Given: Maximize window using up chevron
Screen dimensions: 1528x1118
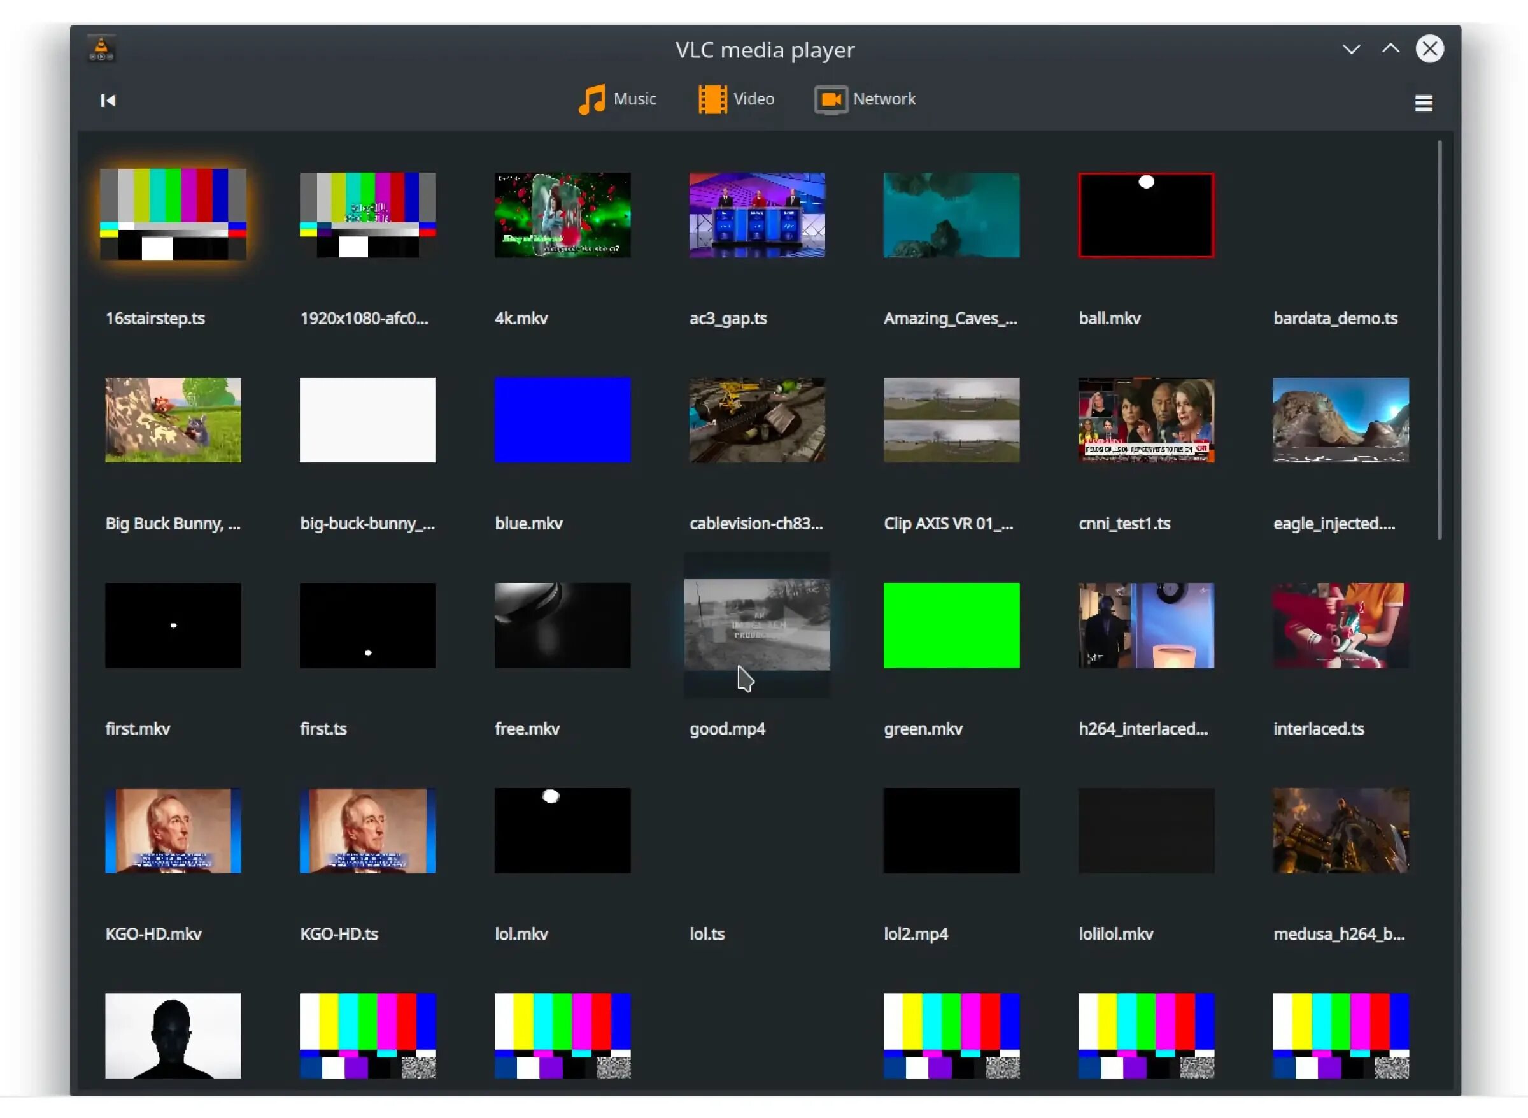Looking at the screenshot, I should pos(1390,48).
